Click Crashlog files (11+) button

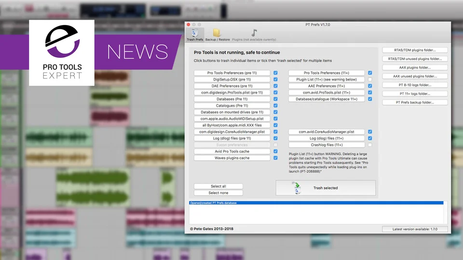327,145
